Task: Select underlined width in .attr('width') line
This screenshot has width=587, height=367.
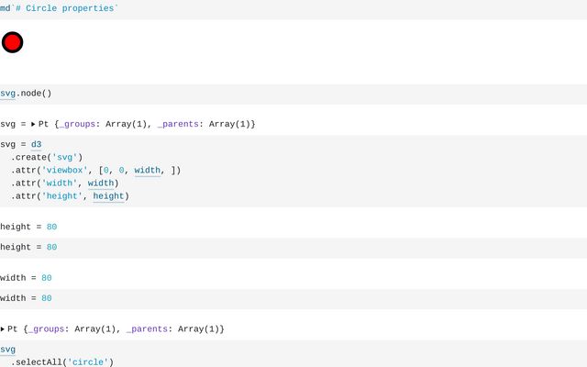Action: 103,183
